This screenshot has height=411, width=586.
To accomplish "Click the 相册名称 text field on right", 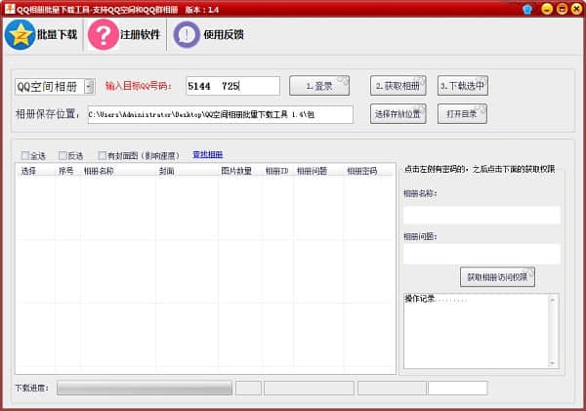I will click(x=481, y=215).
